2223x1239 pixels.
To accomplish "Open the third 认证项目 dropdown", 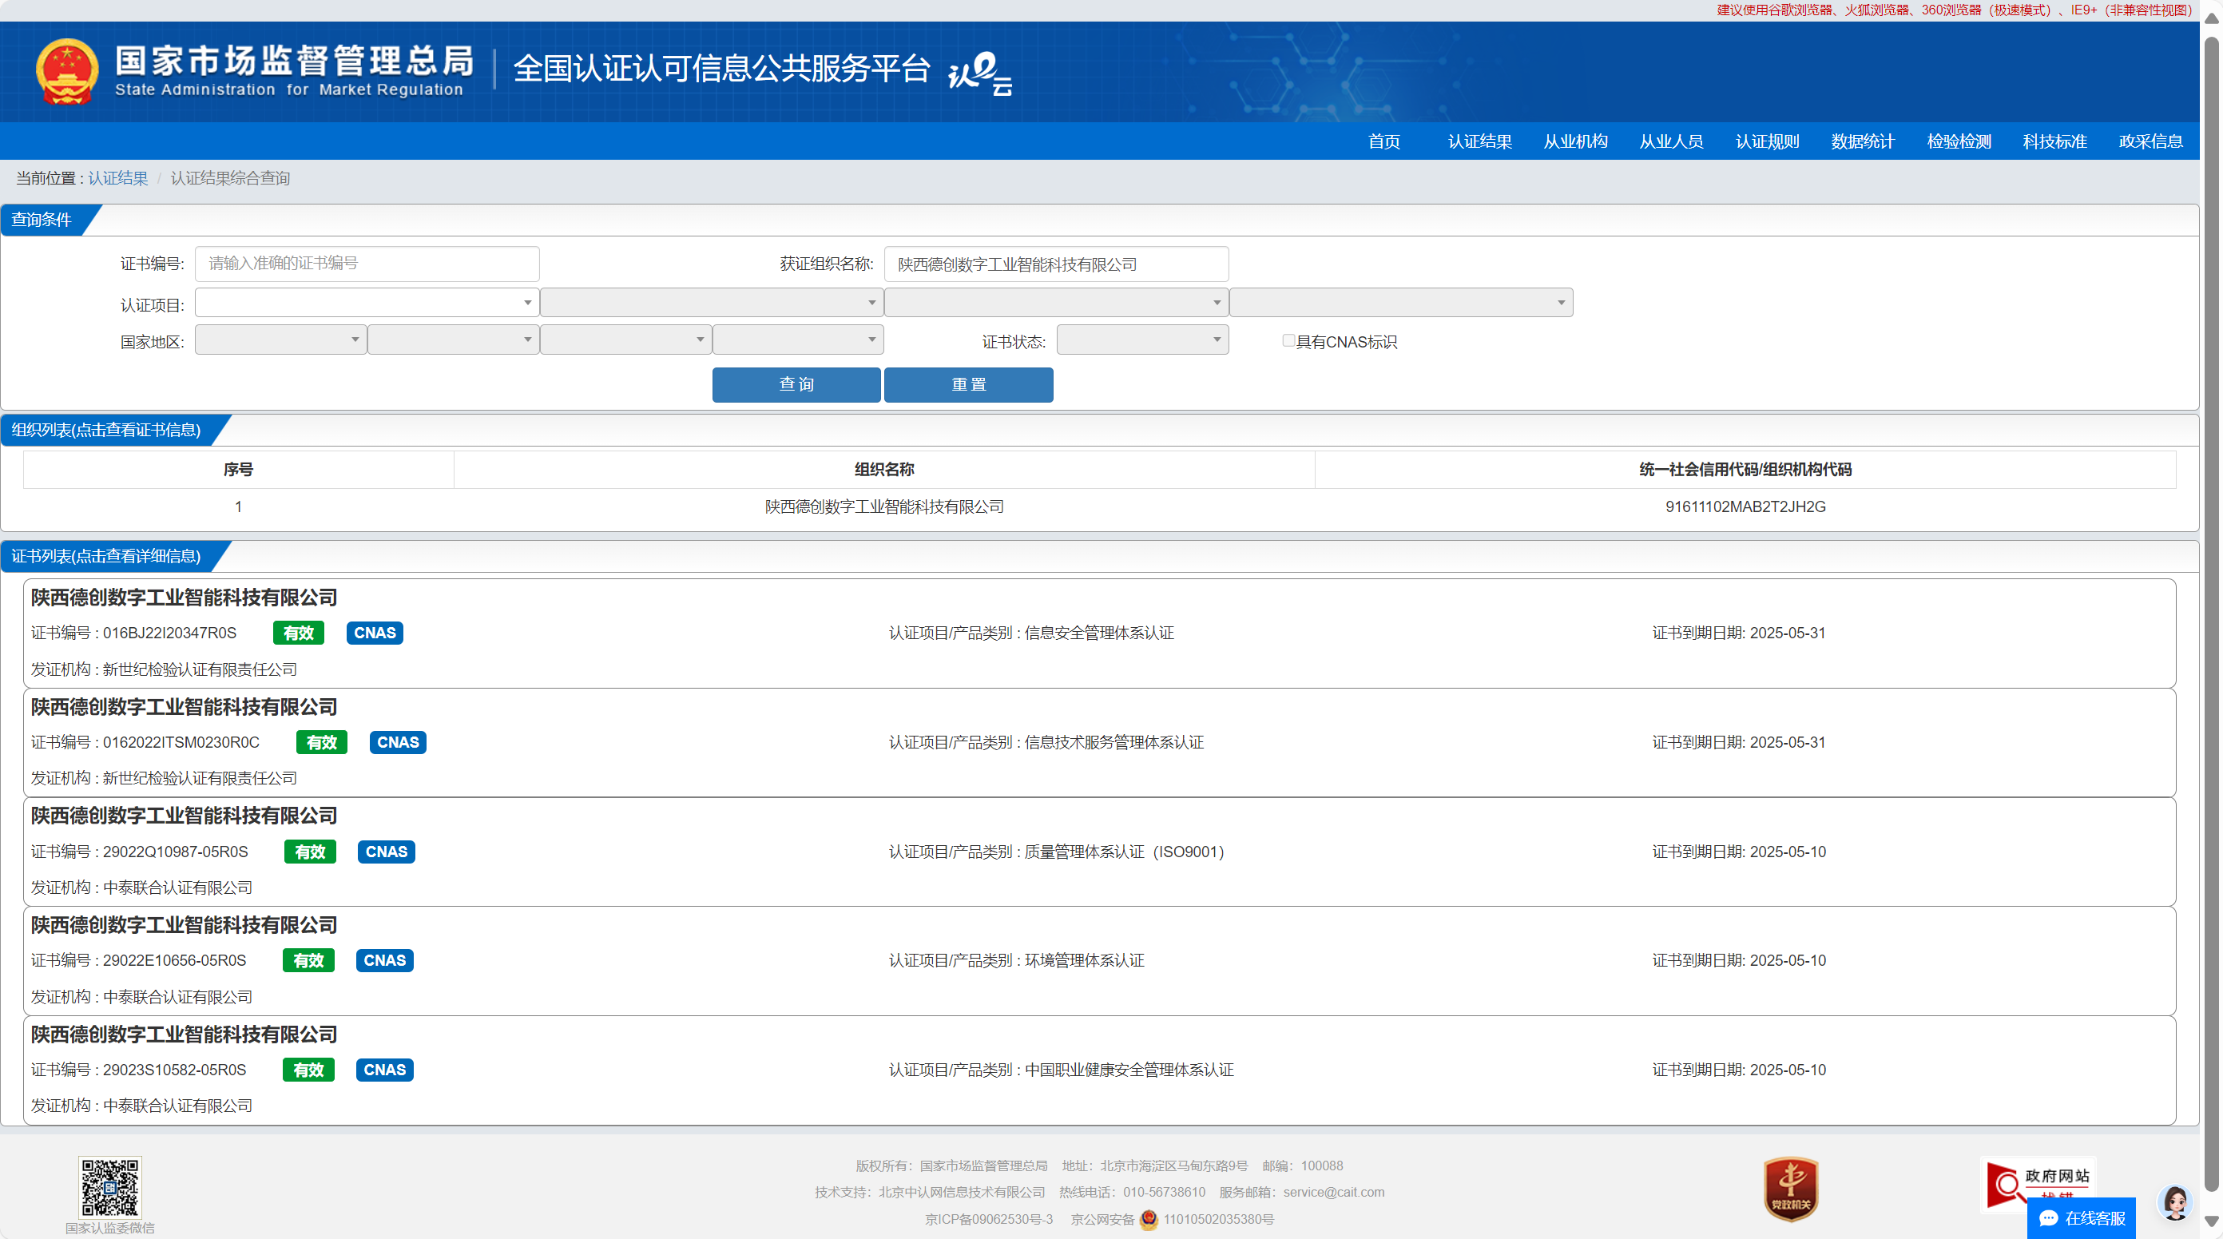I will coord(1056,303).
